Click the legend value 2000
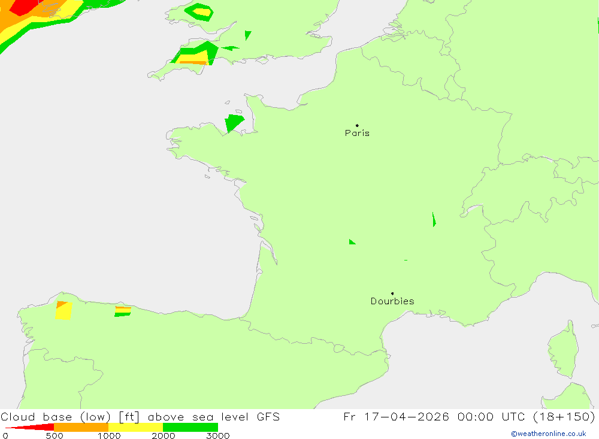The width and height of the screenshot is (599, 439). point(163,435)
